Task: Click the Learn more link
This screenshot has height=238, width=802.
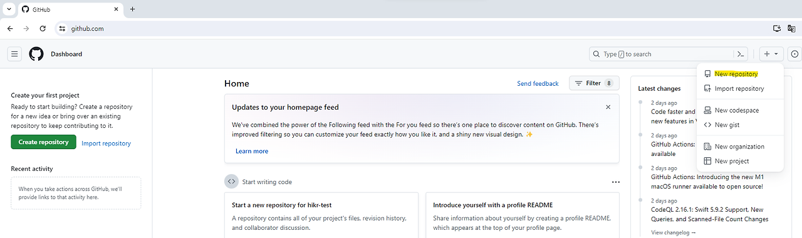Action: (x=252, y=151)
